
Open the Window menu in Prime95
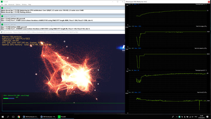click(24, 4)
